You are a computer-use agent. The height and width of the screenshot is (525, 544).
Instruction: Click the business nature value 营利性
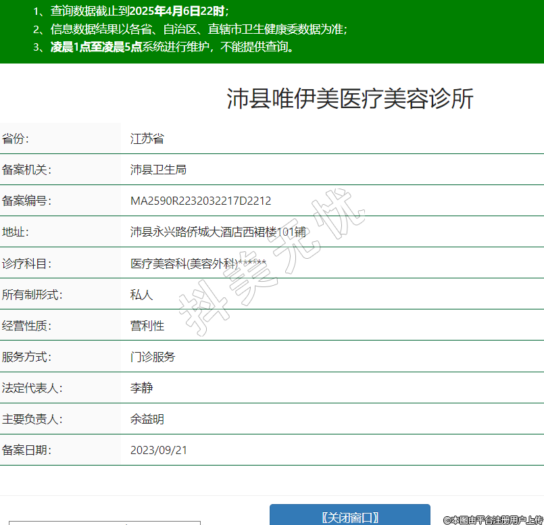point(147,326)
